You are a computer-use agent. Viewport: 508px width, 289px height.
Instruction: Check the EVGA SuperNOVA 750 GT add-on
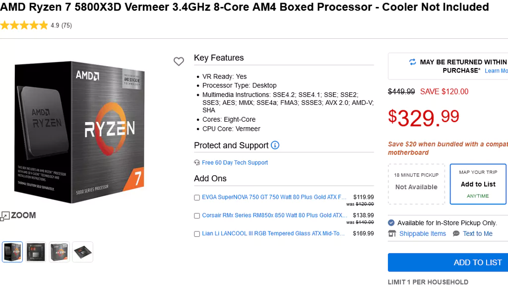[x=197, y=198]
